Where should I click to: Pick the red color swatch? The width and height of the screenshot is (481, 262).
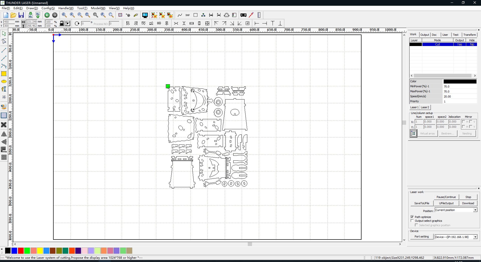coord(21,250)
